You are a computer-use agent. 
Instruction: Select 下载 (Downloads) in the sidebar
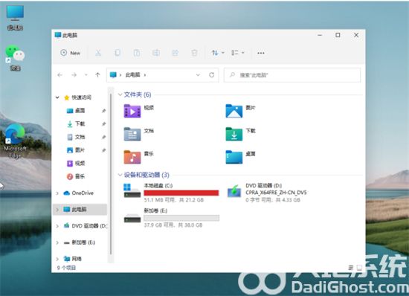80,124
